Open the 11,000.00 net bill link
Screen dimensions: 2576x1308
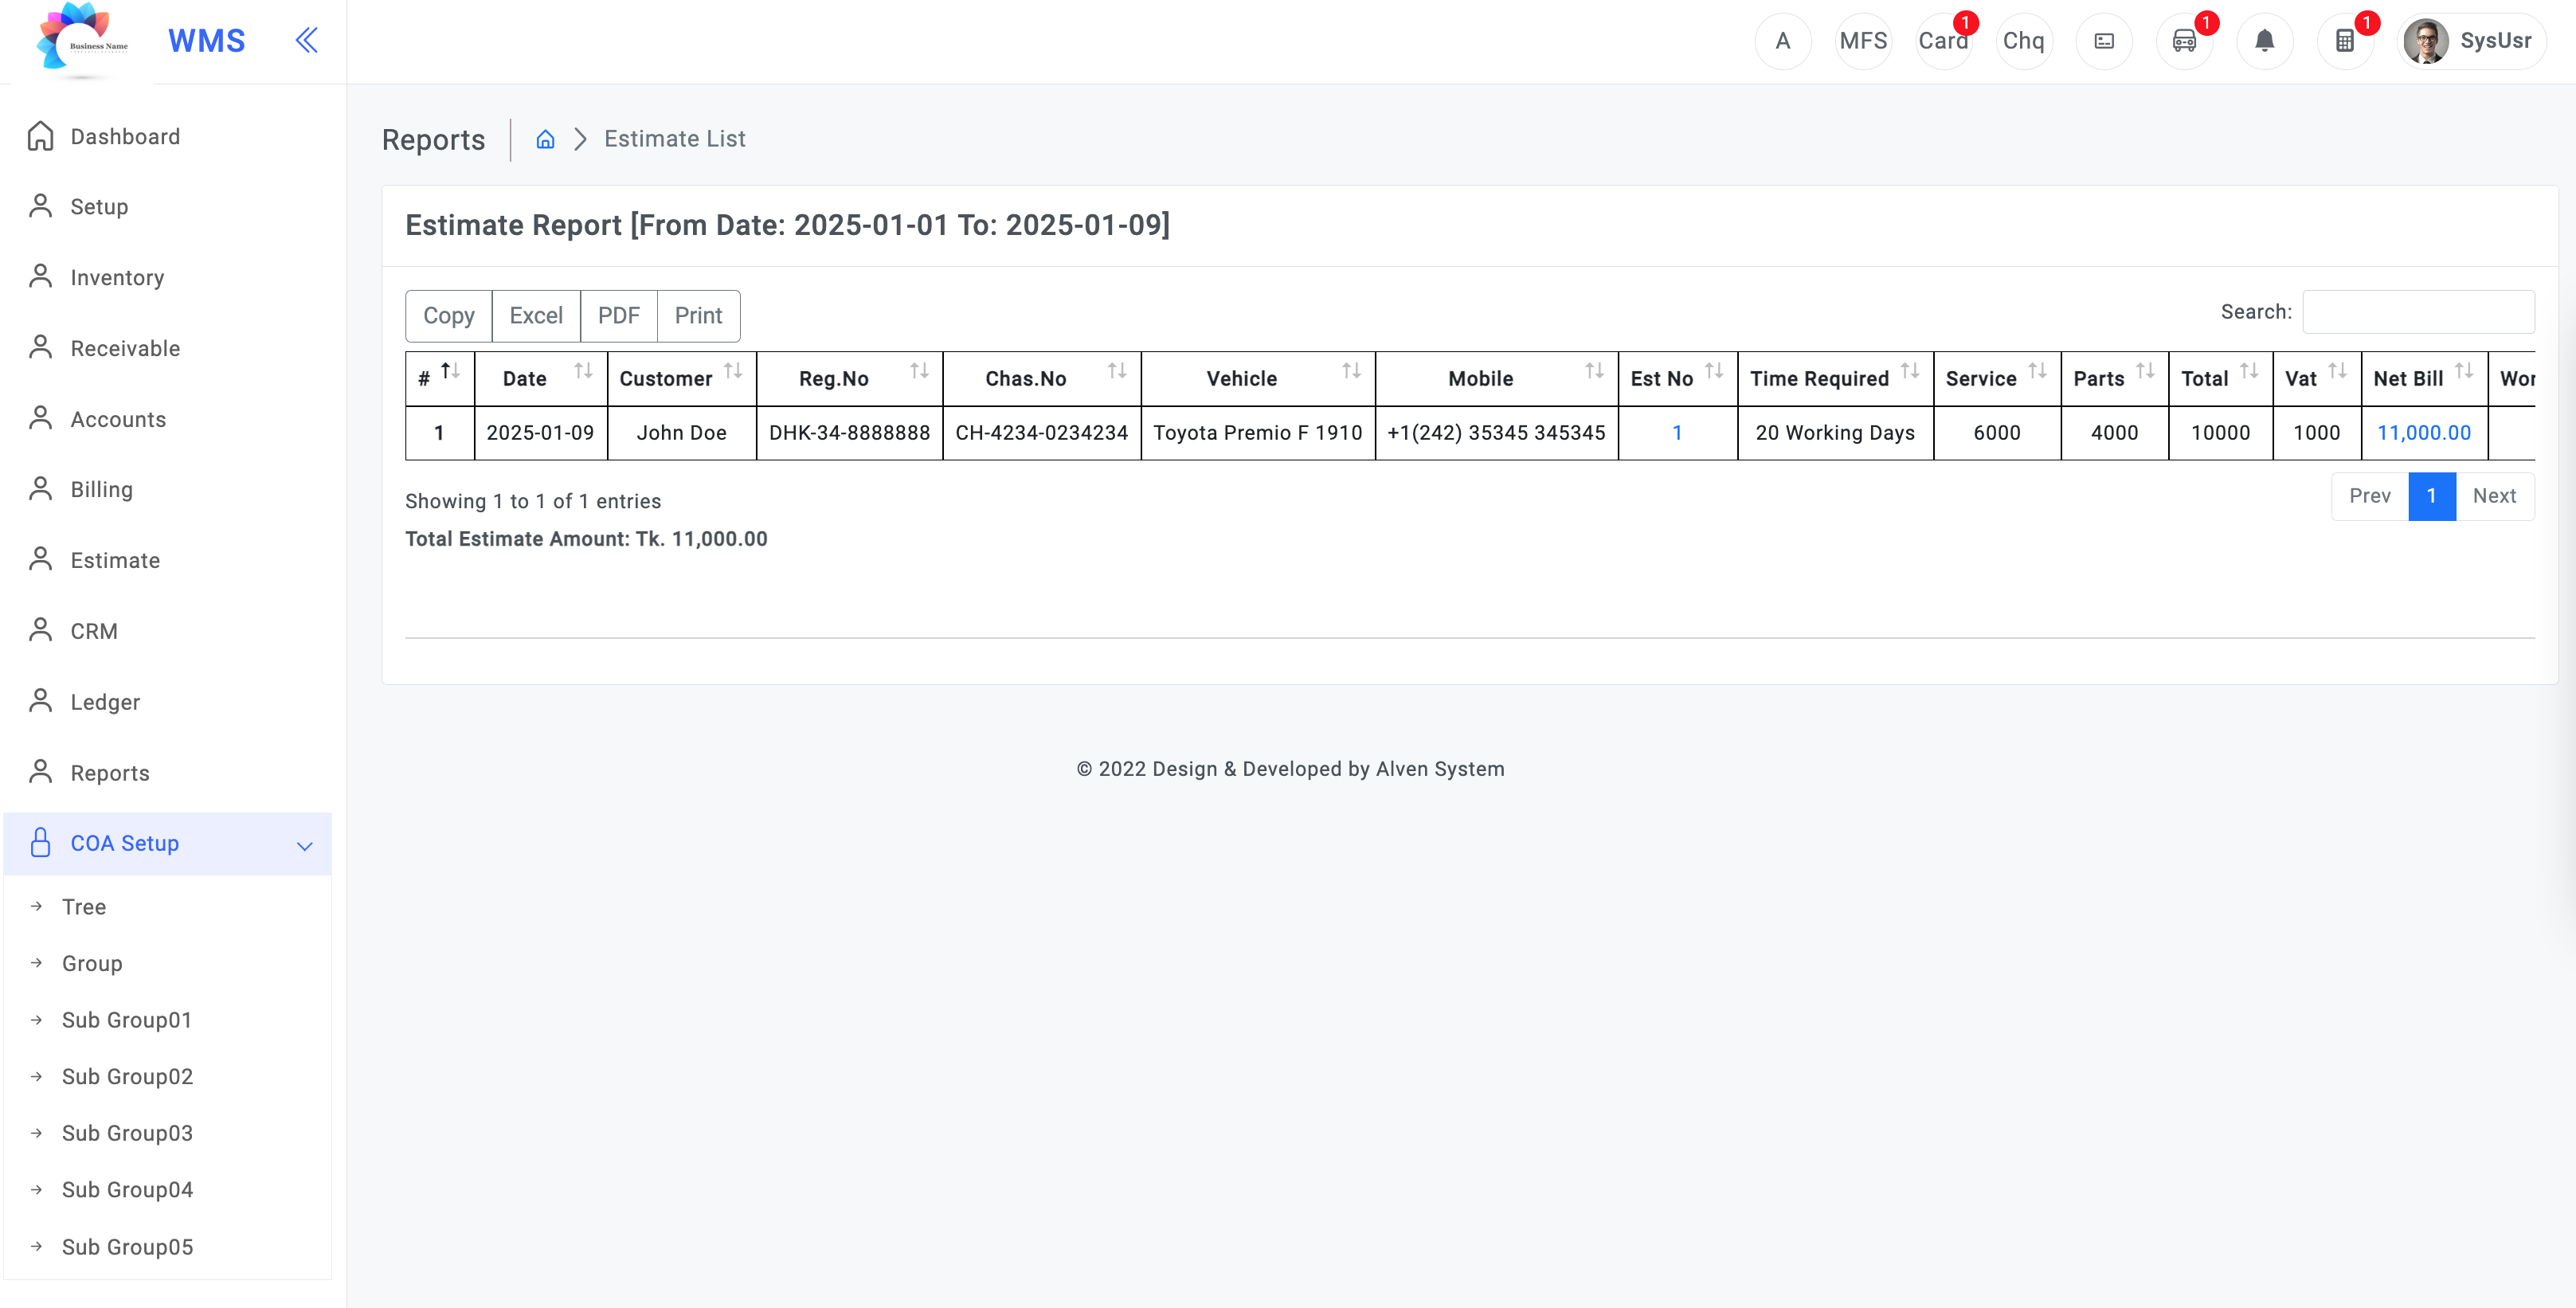(x=2423, y=433)
